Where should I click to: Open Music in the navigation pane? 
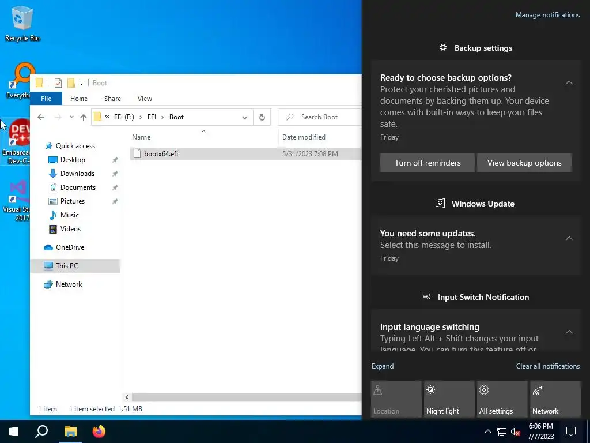click(70, 215)
